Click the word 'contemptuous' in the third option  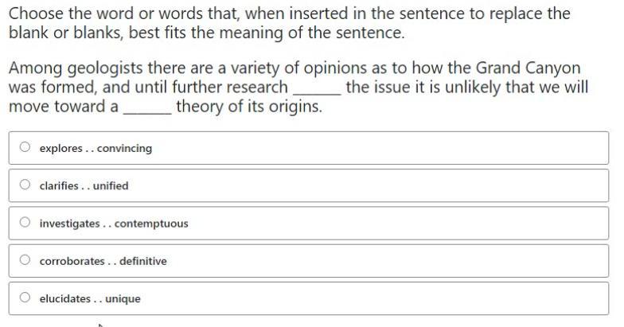151,224
